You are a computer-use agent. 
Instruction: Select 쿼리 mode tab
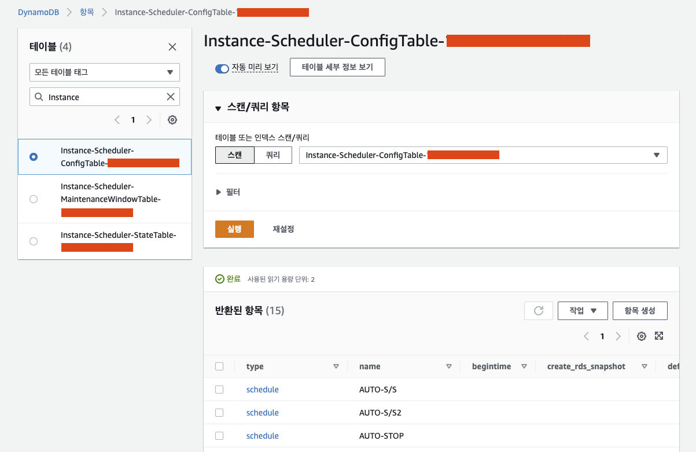click(273, 155)
